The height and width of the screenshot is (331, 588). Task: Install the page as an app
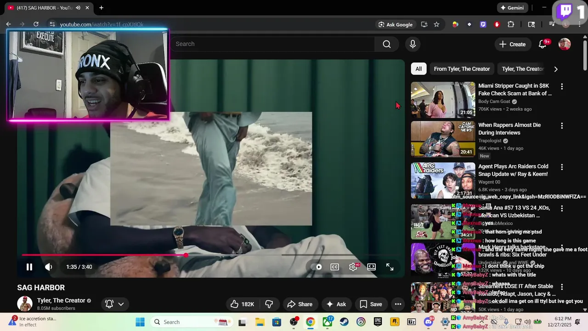tap(424, 24)
